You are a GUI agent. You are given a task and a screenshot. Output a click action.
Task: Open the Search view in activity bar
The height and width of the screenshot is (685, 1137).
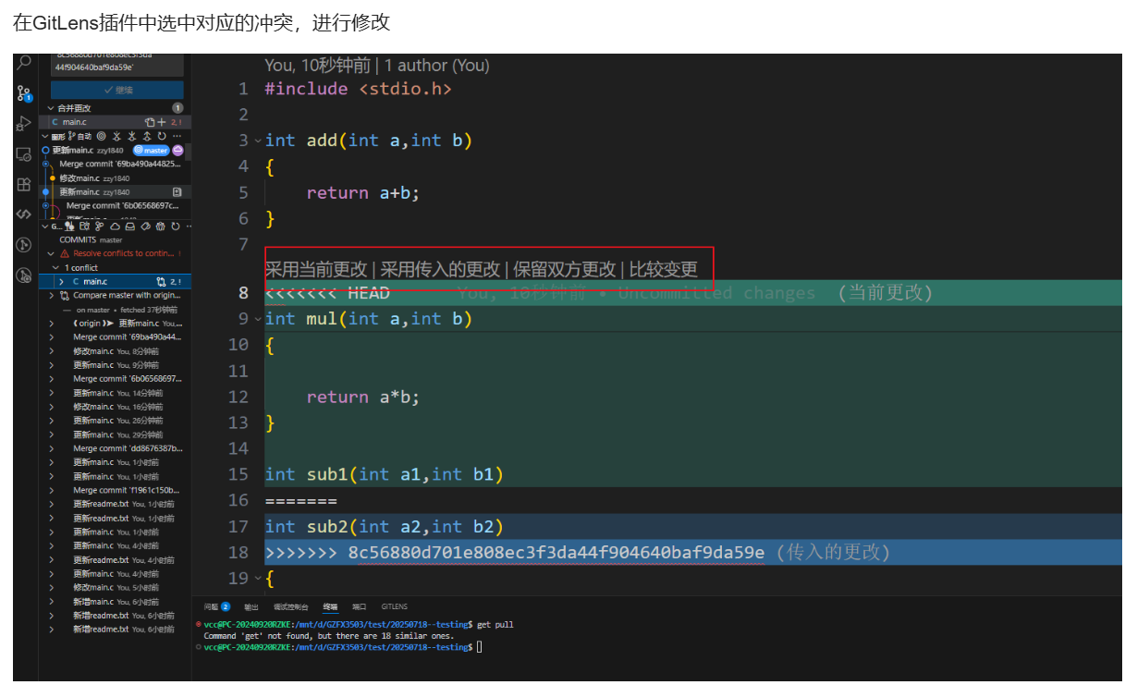(24, 62)
